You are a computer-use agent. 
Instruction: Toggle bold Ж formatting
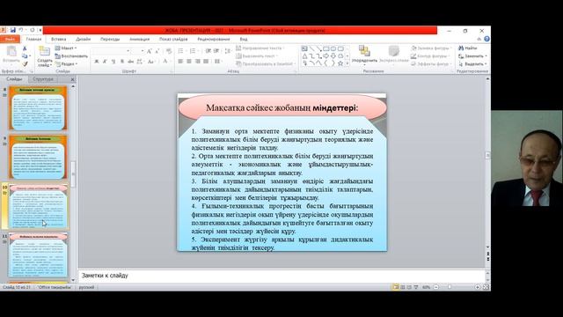pyautogui.click(x=96, y=62)
